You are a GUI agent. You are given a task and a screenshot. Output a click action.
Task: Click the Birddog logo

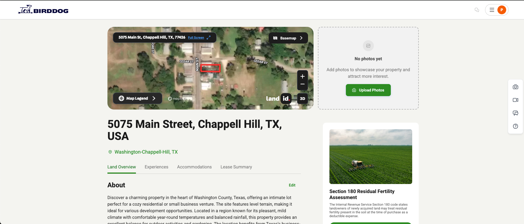tap(43, 10)
